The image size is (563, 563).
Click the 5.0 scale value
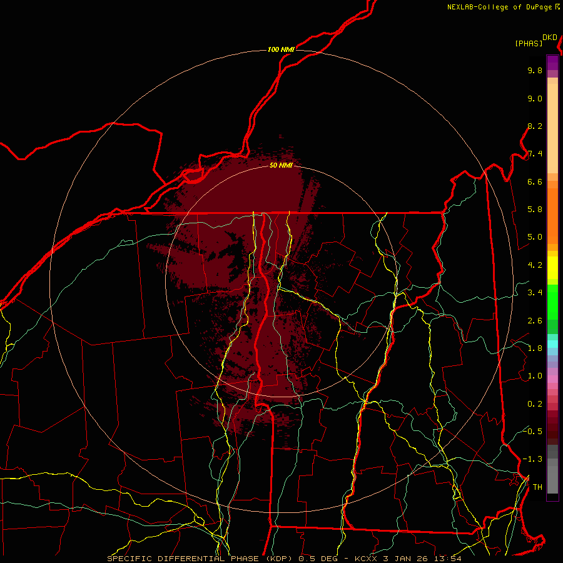tap(535, 237)
